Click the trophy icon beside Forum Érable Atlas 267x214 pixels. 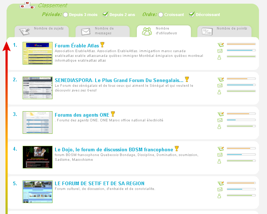[x=102, y=44]
